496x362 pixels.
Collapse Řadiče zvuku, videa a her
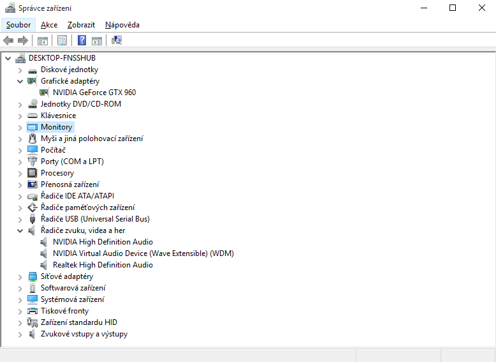(x=20, y=231)
